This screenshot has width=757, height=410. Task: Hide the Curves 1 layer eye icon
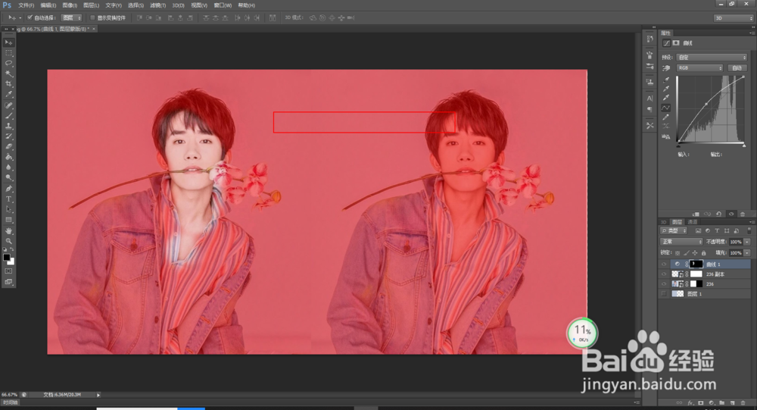tap(664, 264)
